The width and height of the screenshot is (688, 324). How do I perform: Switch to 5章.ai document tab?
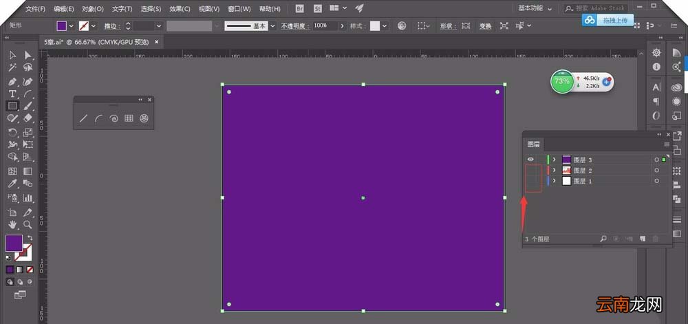click(96, 42)
